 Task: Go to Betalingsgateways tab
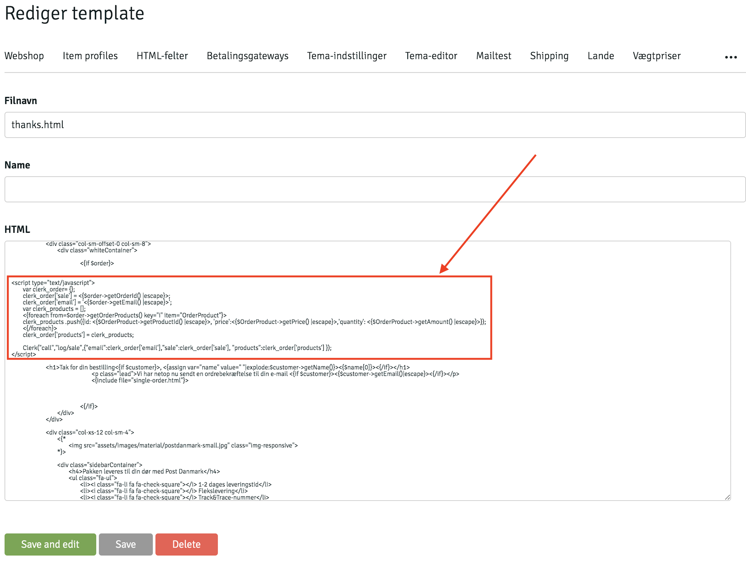[x=247, y=56]
